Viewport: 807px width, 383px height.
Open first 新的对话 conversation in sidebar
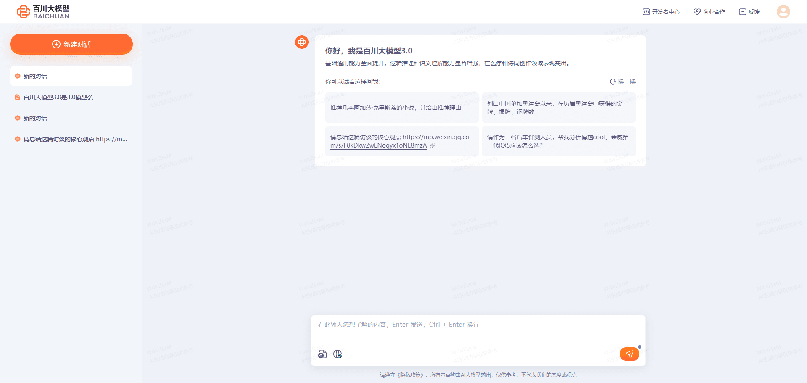point(71,76)
